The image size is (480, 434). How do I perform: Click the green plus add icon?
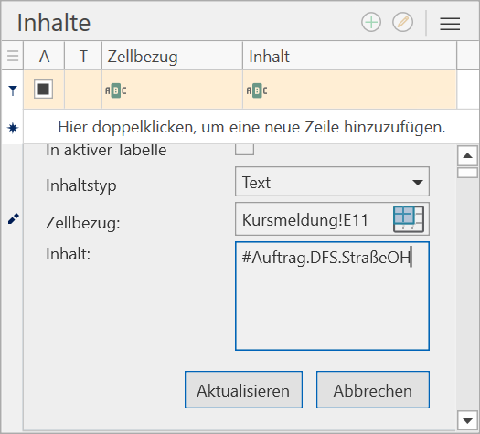(x=371, y=22)
